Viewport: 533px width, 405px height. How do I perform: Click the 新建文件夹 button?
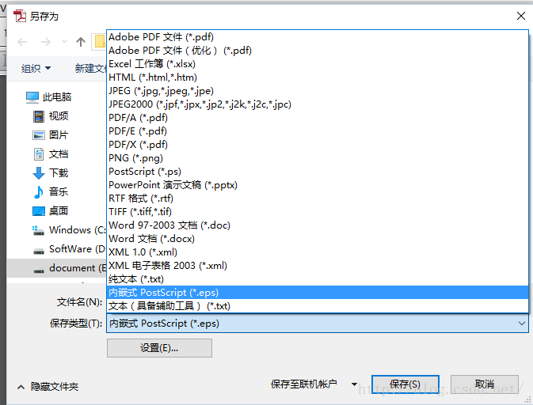point(90,69)
